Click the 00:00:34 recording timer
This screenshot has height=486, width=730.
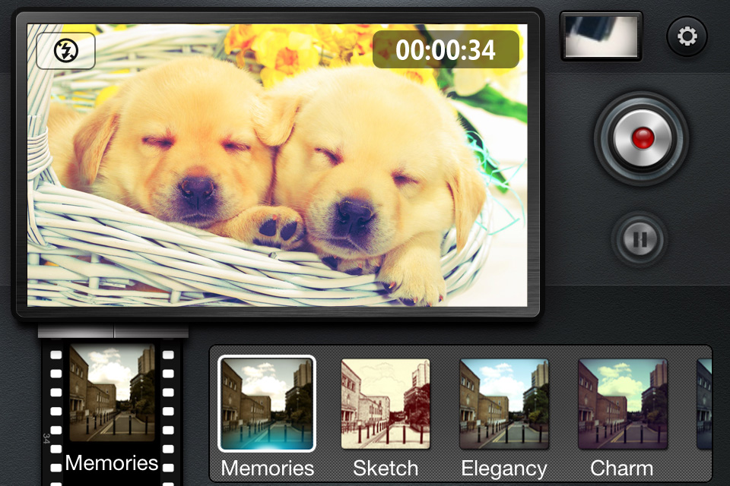446,50
